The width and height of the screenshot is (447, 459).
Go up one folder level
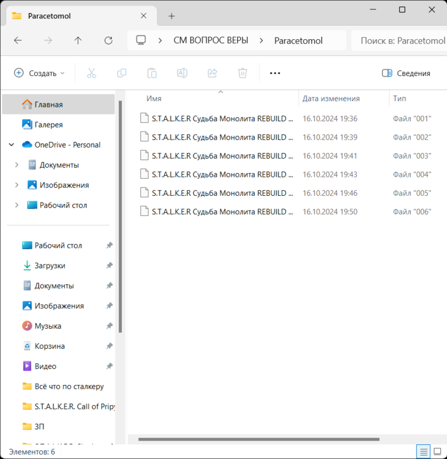(78, 40)
